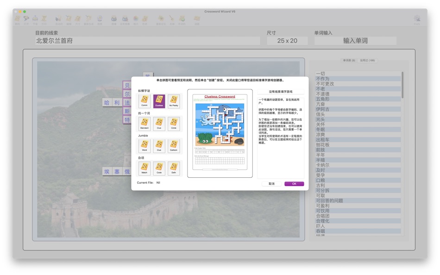This screenshot has width=440, height=275.
Task: Choose the Clue find-a-word icon
Action: click(159, 123)
